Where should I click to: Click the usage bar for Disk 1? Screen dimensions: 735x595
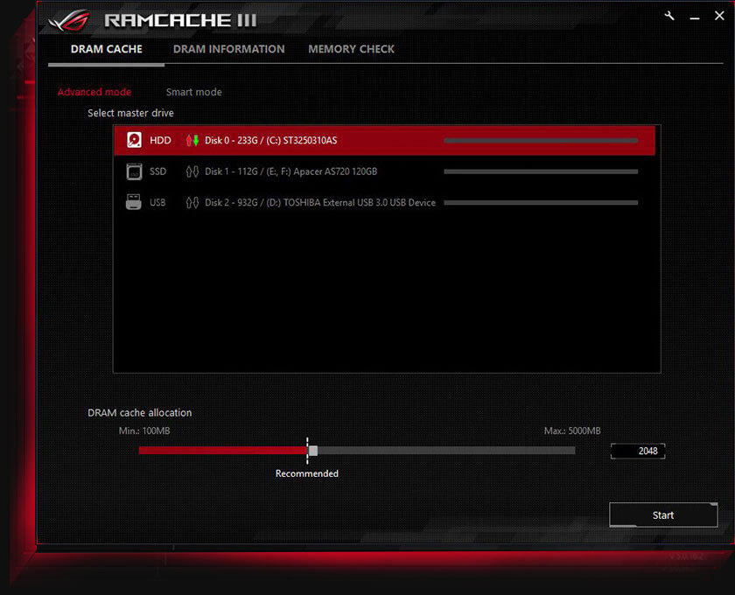click(541, 171)
